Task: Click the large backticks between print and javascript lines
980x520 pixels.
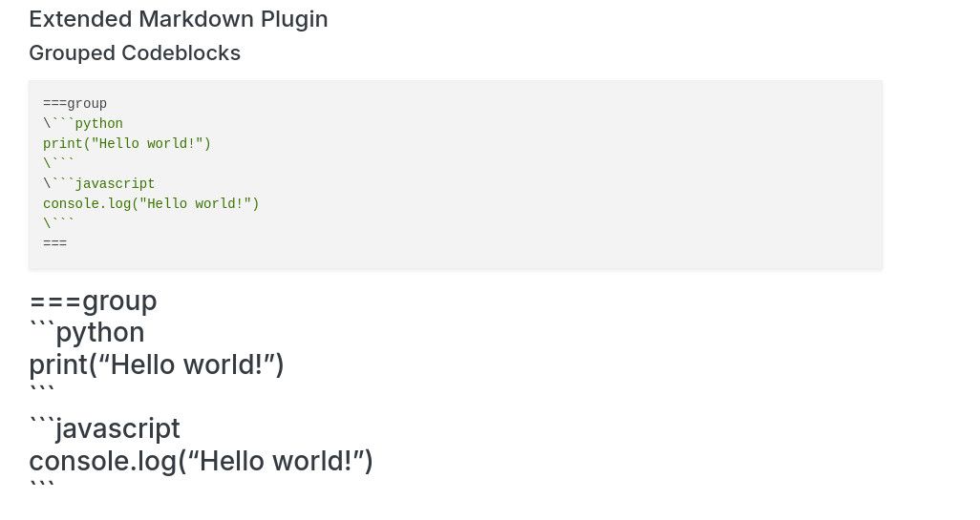Action: 42,391
